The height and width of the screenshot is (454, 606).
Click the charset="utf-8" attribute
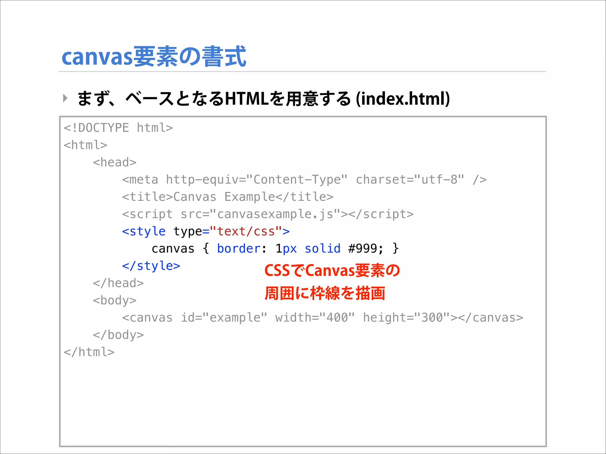pos(410,179)
